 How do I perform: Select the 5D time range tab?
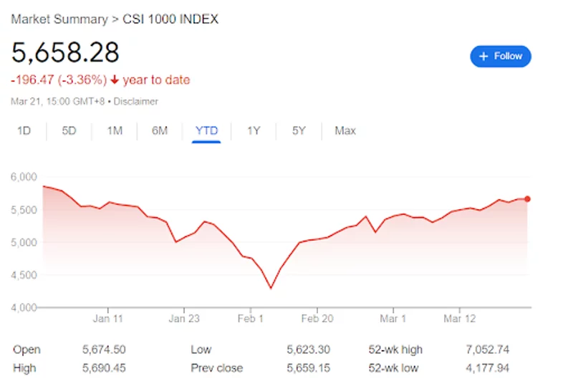[x=69, y=130]
